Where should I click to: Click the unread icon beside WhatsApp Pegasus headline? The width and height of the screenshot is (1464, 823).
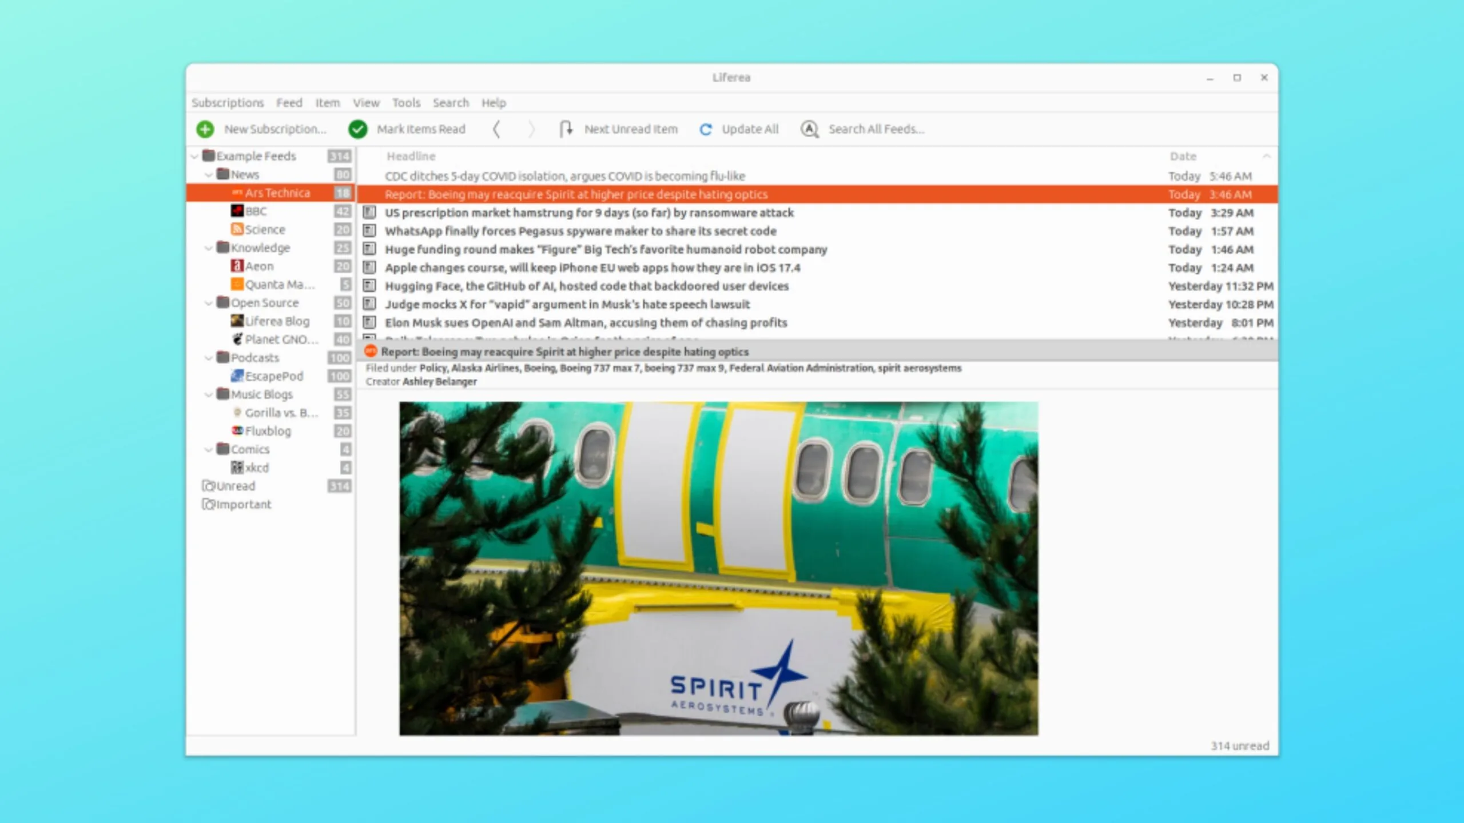click(369, 231)
